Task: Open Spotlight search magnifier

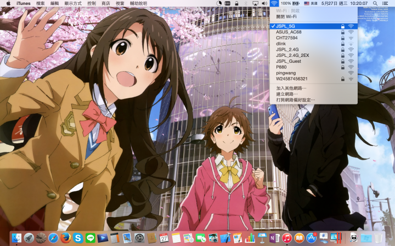Action: pyautogui.click(x=375, y=3)
